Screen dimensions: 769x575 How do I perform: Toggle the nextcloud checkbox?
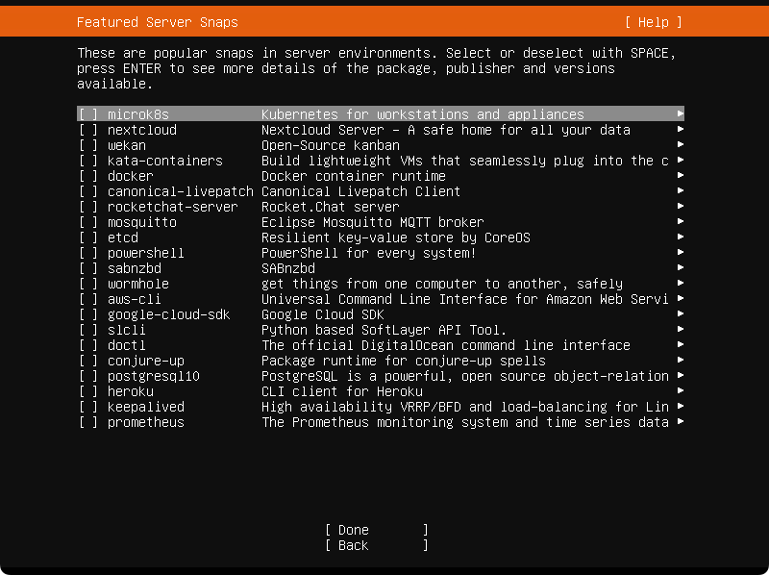click(x=88, y=130)
